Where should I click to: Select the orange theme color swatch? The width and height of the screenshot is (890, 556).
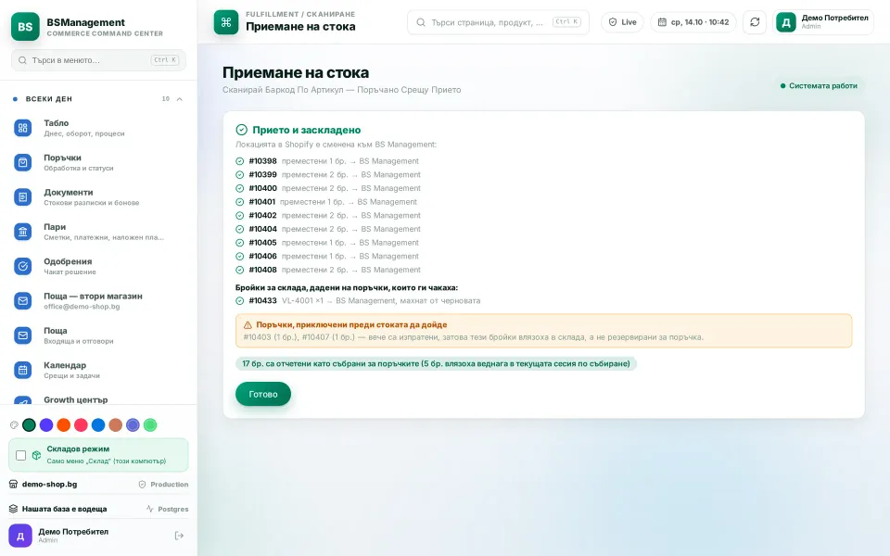(x=64, y=425)
